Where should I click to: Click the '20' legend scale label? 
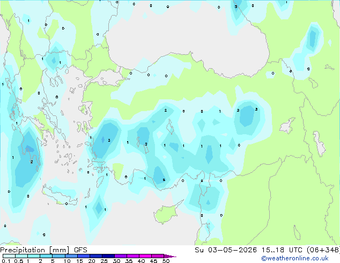coord(92,261)
